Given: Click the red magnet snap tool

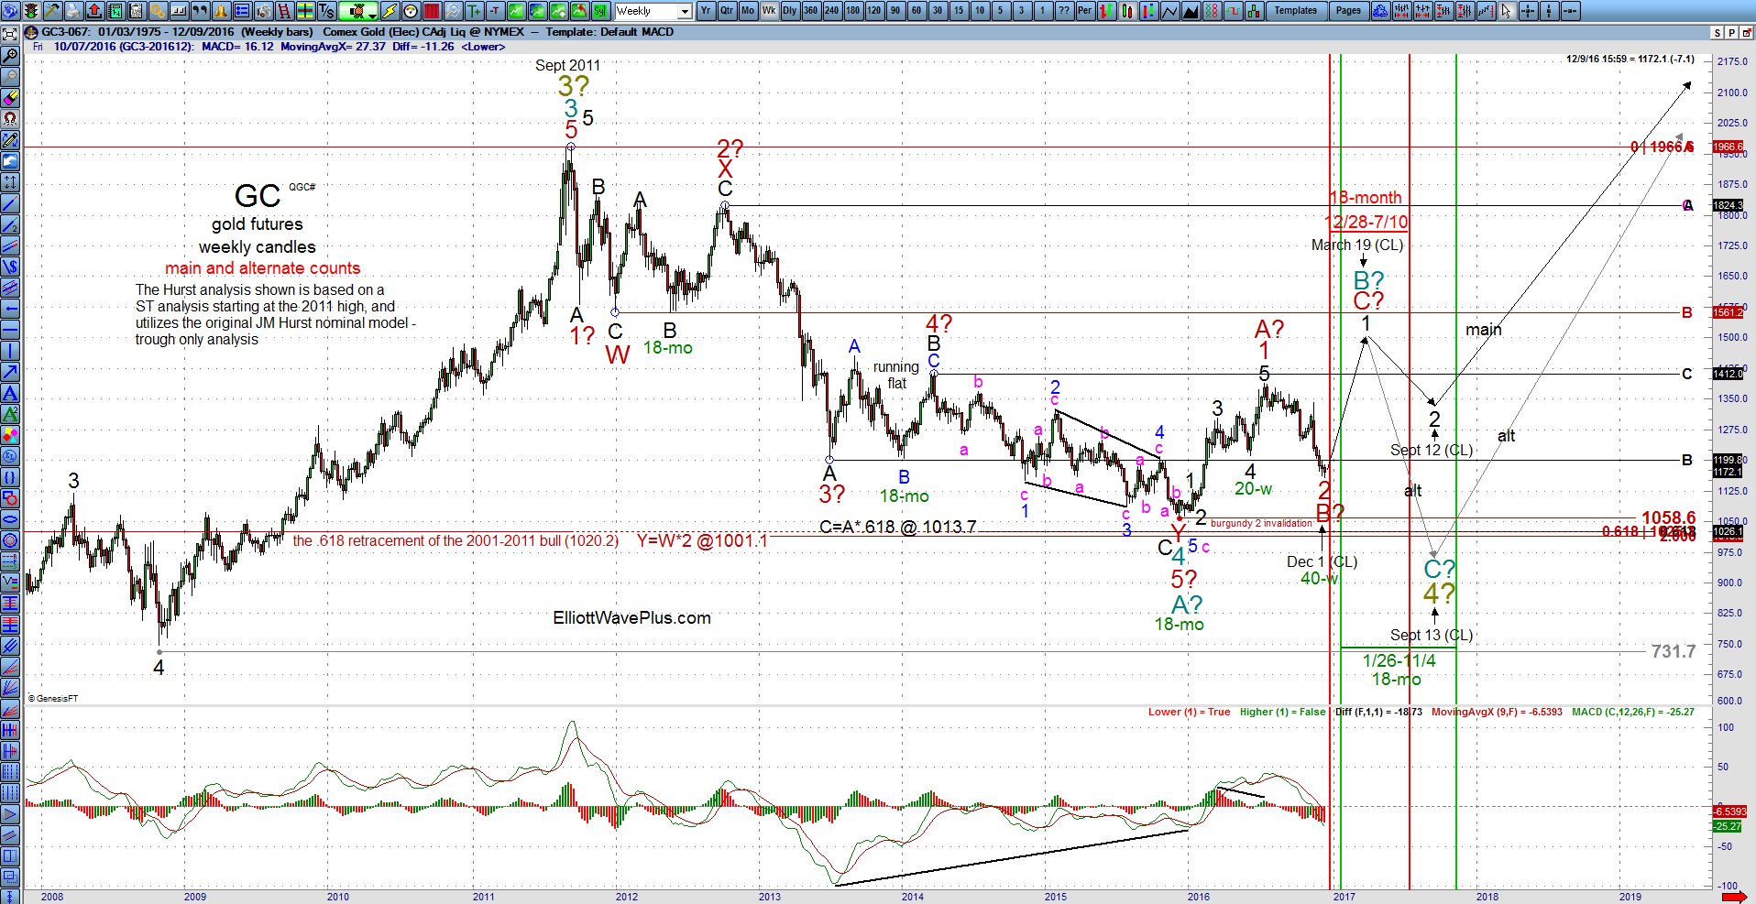Looking at the screenshot, I should tap(10, 119).
